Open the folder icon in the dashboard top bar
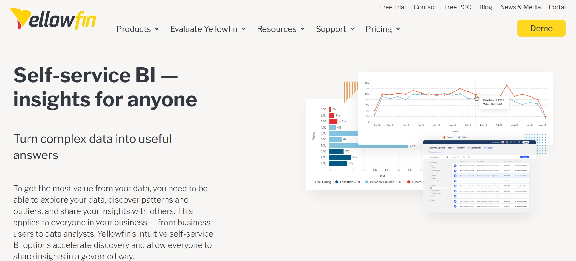This screenshot has height=261, width=576. point(515,142)
